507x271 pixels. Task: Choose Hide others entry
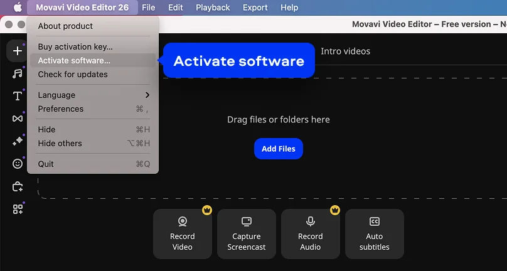(x=93, y=144)
